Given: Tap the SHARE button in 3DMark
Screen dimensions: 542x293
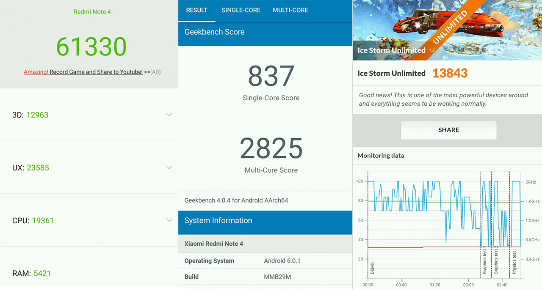Looking at the screenshot, I should coord(449,130).
